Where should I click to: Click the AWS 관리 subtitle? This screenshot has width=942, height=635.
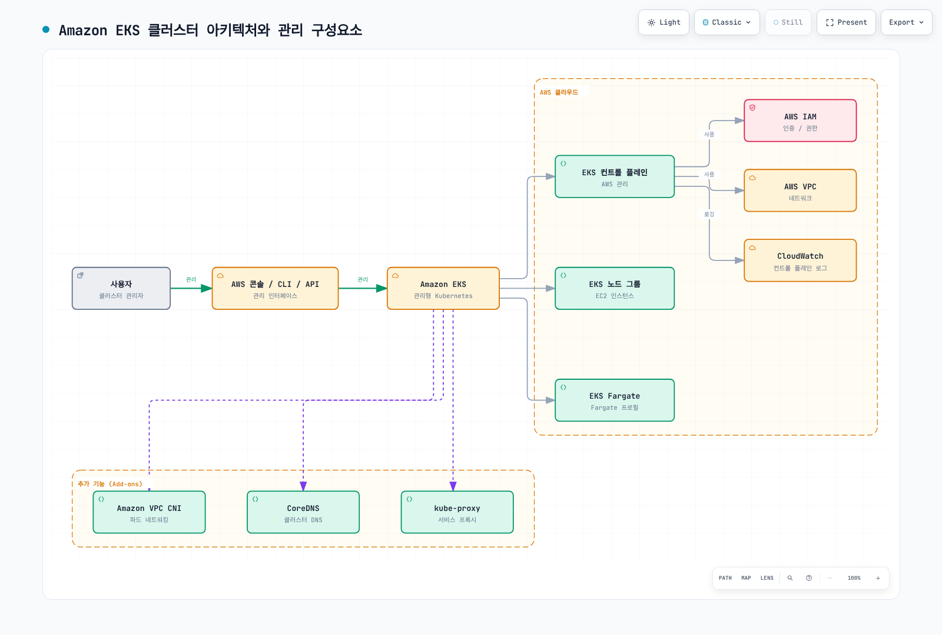[615, 184]
